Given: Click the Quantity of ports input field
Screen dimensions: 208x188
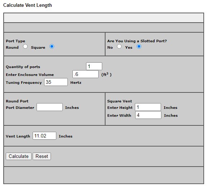Looking at the screenshot, I should coord(94,66).
